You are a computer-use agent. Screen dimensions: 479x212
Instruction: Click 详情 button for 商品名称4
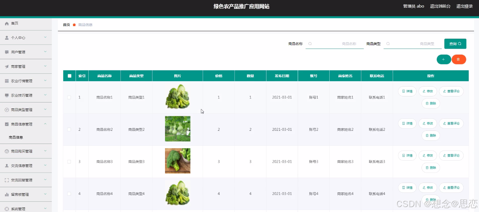point(407,188)
